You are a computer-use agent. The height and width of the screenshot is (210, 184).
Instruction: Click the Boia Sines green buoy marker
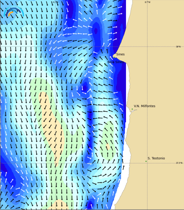105,65
